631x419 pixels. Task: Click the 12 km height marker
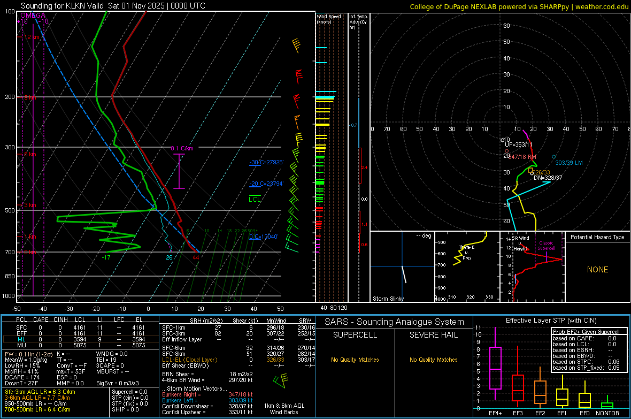click(x=32, y=37)
